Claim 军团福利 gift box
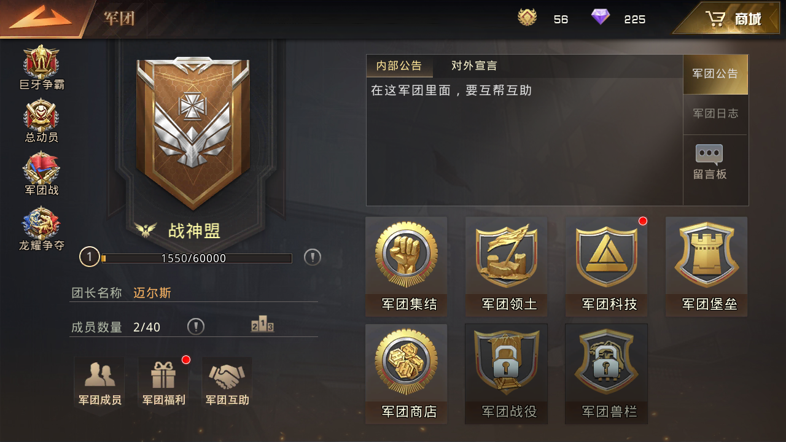The height and width of the screenshot is (442, 786). pos(163,383)
